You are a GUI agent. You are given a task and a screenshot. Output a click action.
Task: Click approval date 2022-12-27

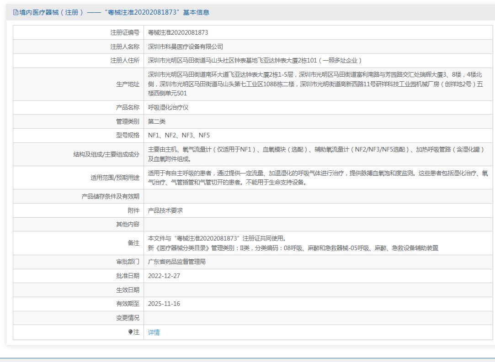(x=164, y=276)
